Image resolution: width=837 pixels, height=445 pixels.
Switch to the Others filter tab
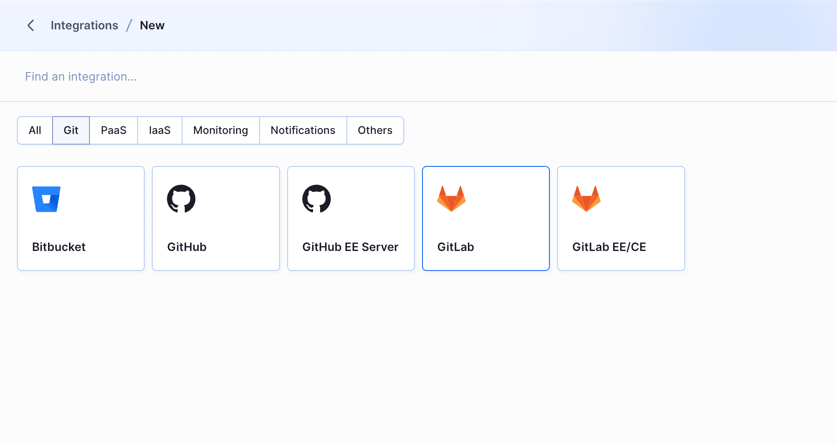pyautogui.click(x=375, y=130)
